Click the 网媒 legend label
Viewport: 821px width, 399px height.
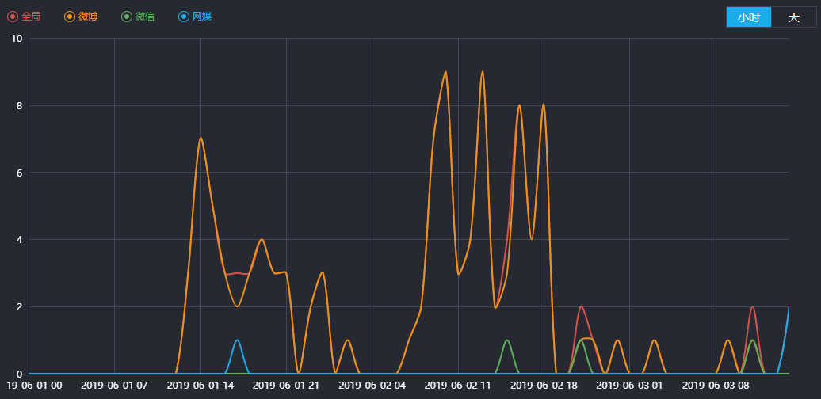click(202, 17)
